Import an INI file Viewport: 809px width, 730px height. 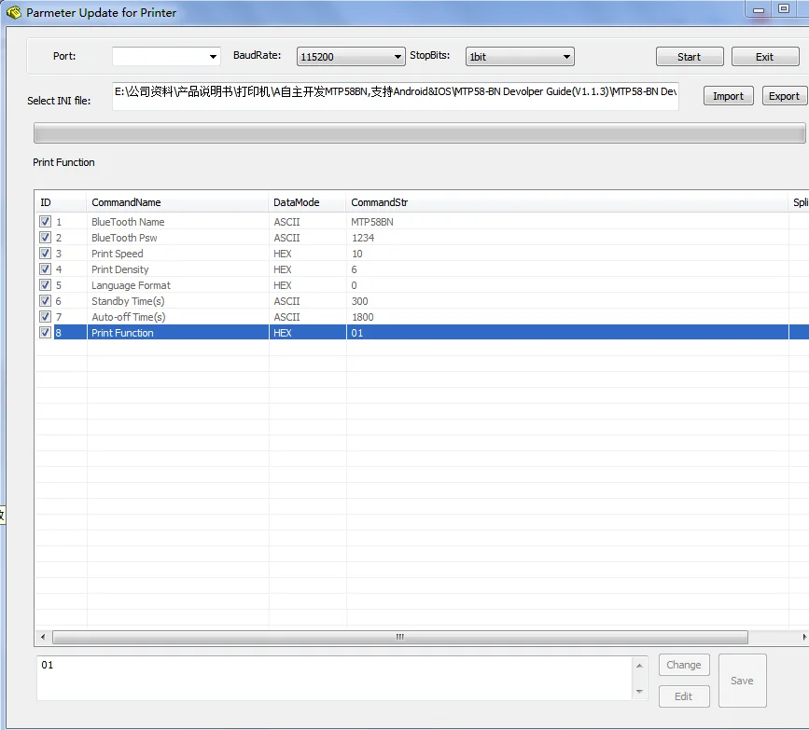(x=728, y=96)
